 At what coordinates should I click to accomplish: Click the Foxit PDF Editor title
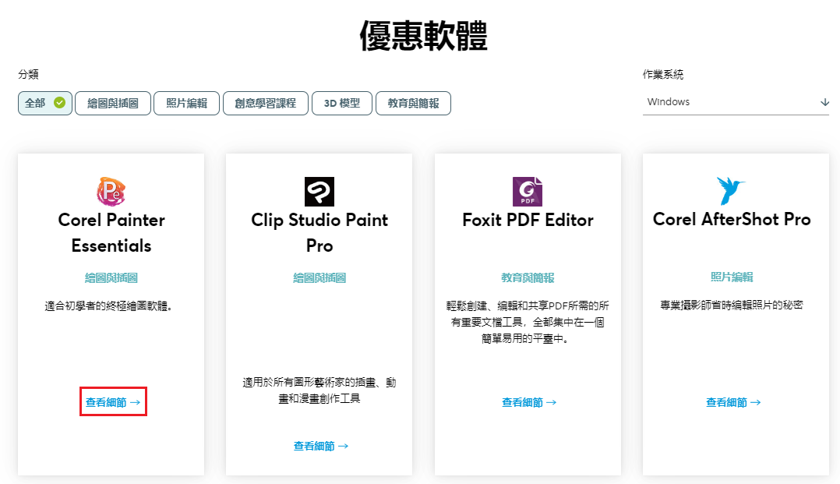coord(528,220)
